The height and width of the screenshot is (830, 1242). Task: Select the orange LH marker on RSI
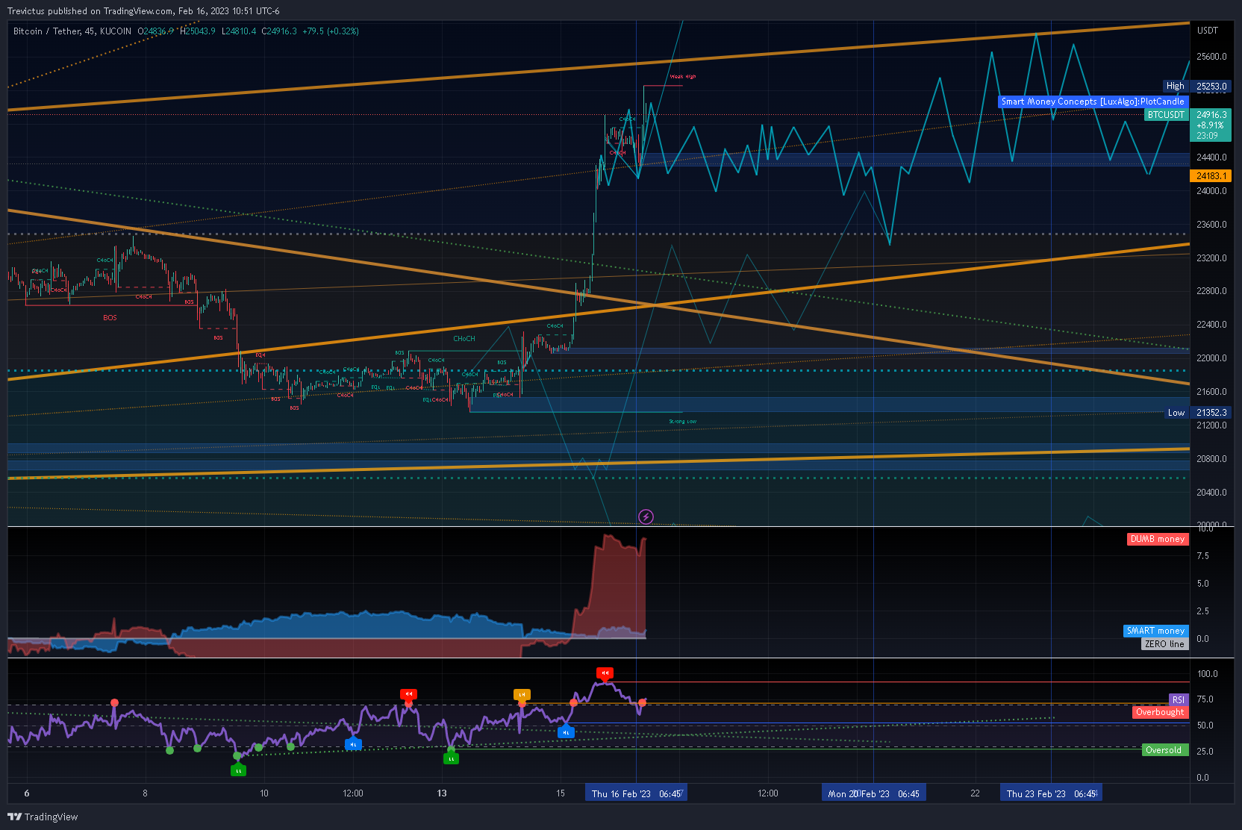(x=522, y=695)
